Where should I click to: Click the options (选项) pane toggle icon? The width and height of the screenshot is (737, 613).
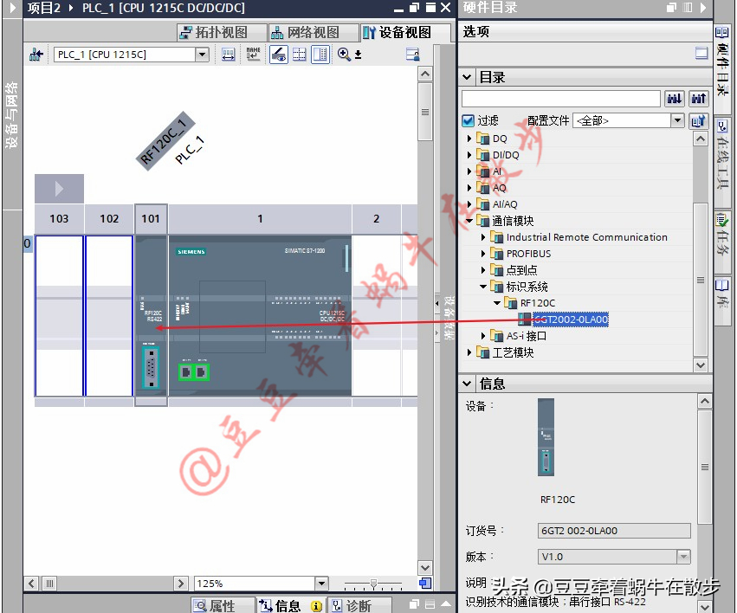point(701,53)
